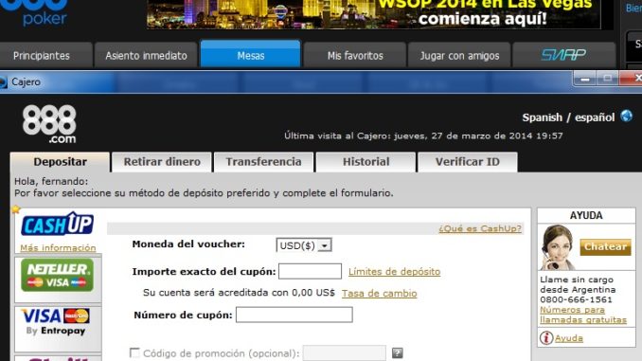Open the Transferencia tab
This screenshot has height=361, width=642.
[263, 162]
